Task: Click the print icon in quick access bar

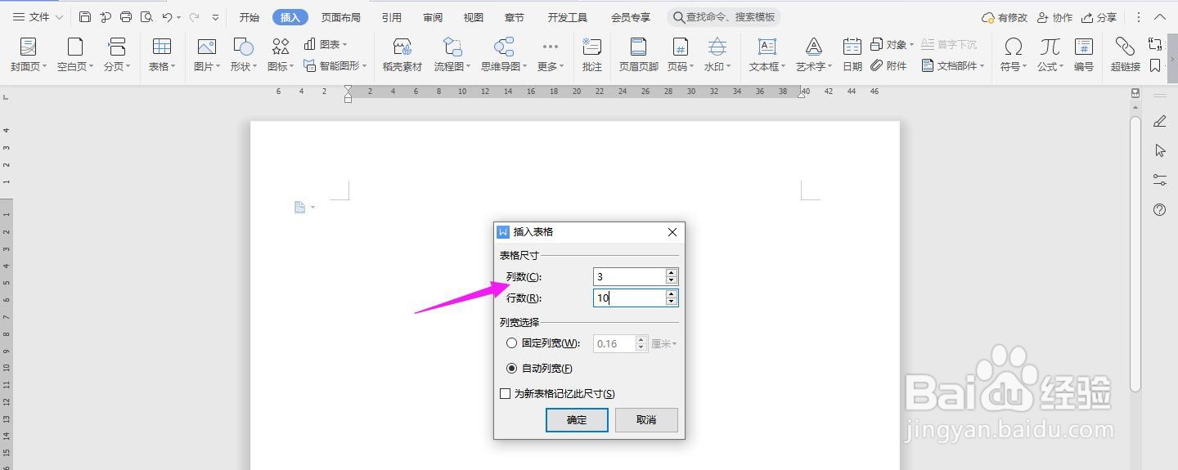Action: 126,17
